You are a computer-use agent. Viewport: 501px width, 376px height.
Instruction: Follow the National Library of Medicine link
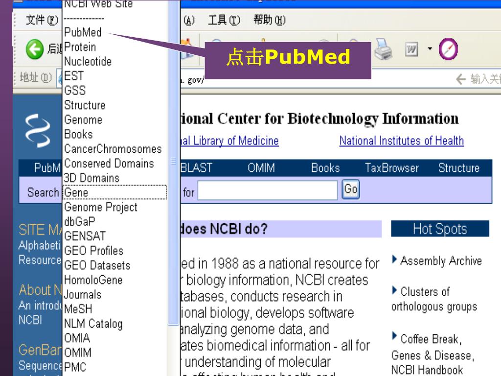[x=229, y=141]
